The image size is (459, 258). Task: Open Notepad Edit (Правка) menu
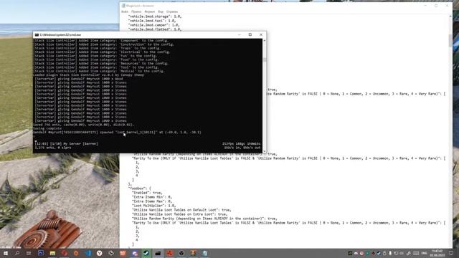[x=136, y=11]
